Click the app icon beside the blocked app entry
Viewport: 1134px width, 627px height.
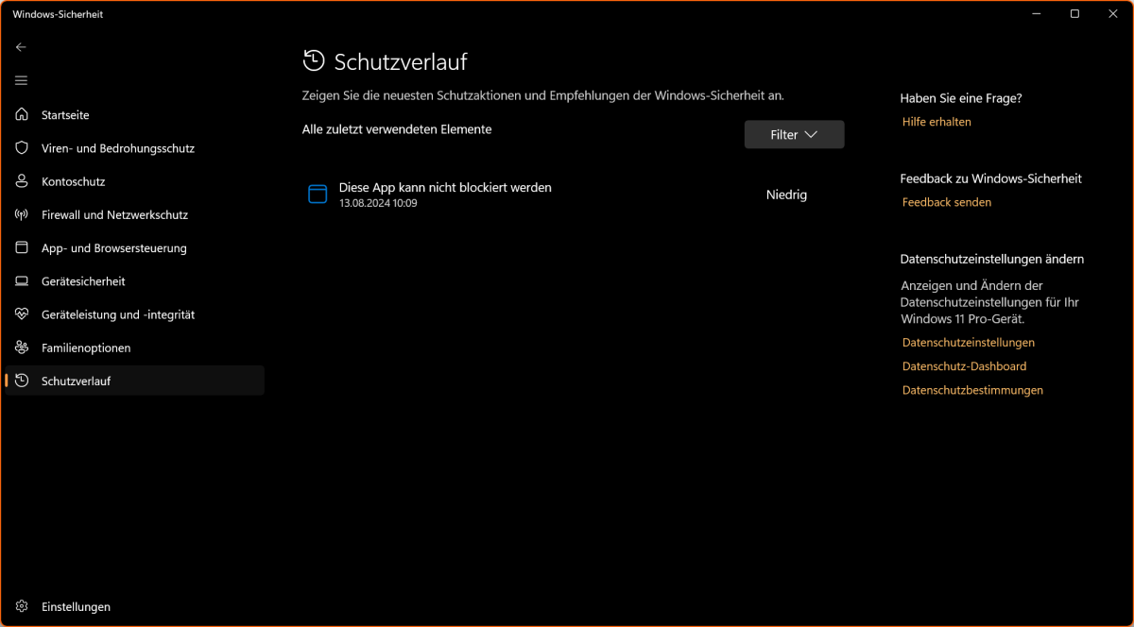318,194
